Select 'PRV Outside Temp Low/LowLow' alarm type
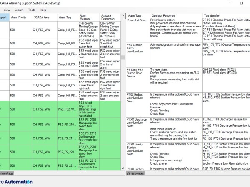250x187 pixels. 138,55
